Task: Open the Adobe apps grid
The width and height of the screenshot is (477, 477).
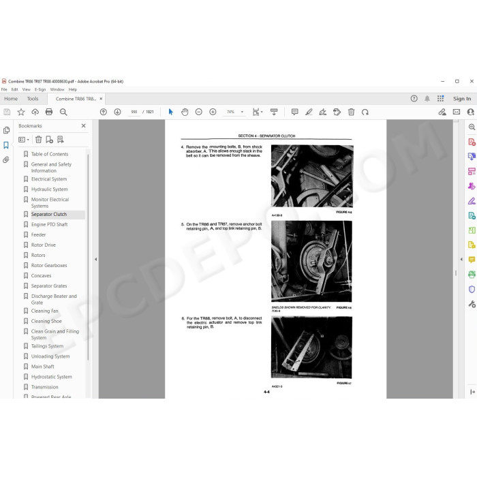Action: click(x=440, y=99)
